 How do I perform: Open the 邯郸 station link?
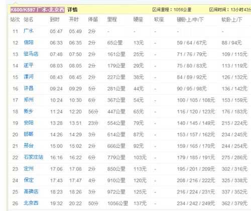[29, 134]
